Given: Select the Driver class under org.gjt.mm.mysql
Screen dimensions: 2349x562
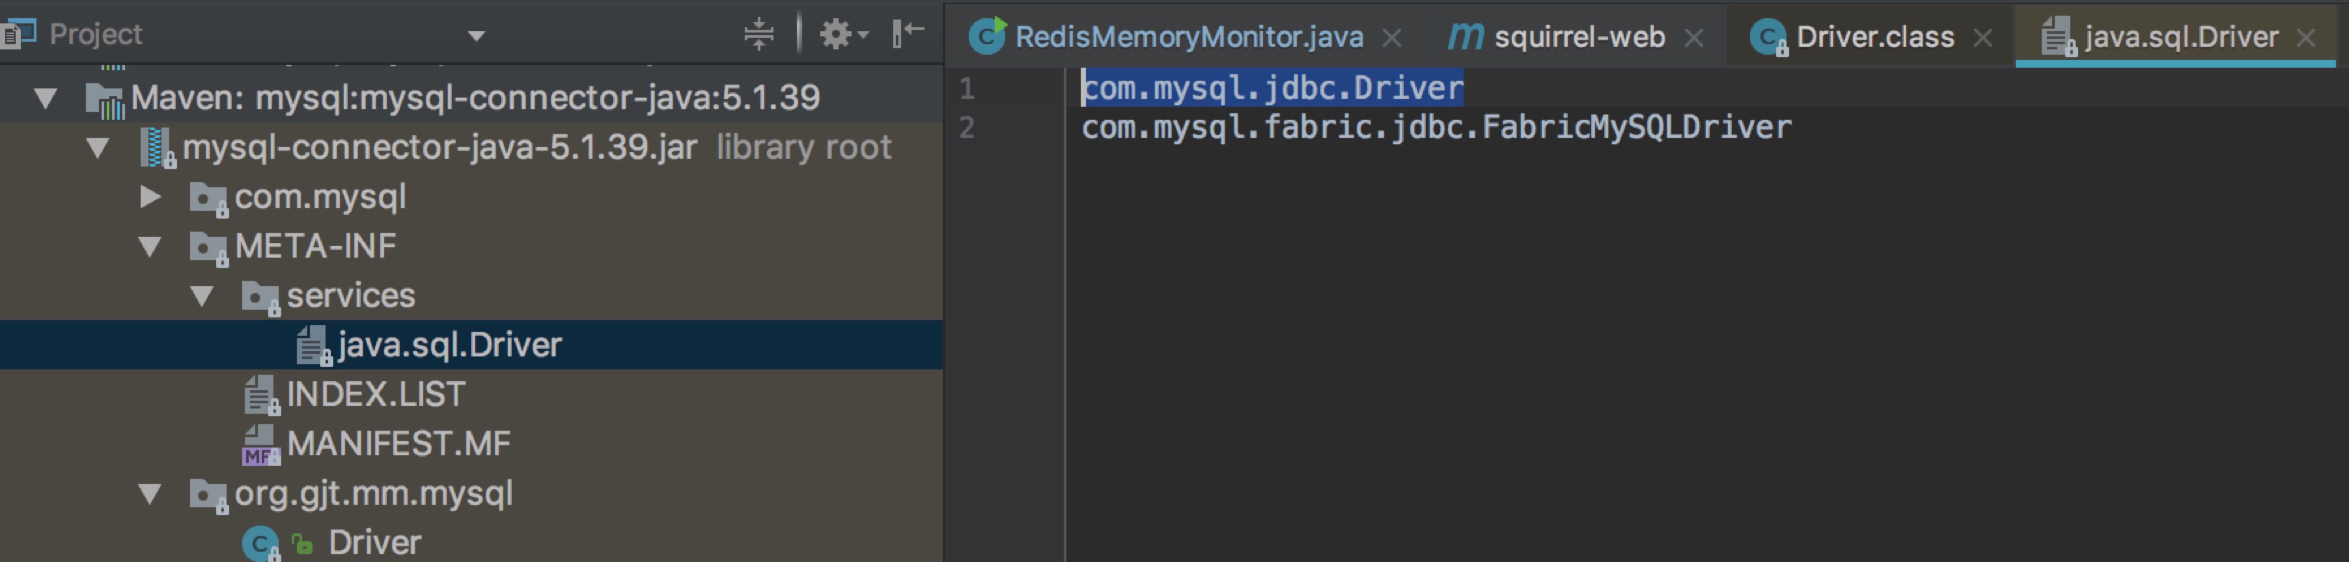Looking at the screenshot, I should [x=374, y=543].
